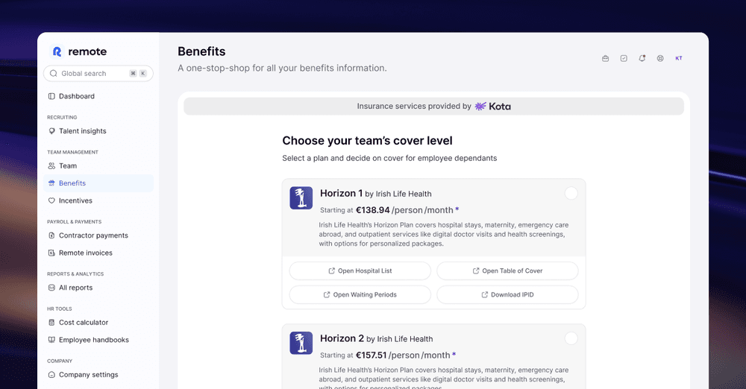This screenshot has width=746, height=389.
Task: Click the Horizon 2 plan title
Action: [342, 338]
